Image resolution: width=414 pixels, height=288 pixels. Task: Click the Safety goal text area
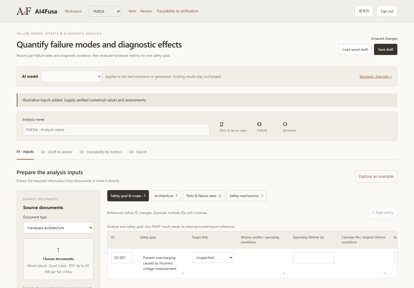point(162,263)
